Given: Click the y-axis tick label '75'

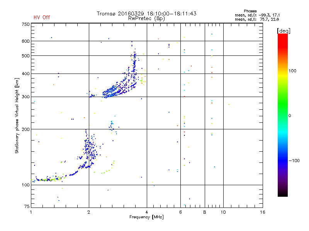Looking at the screenshot, I should point(27,206).
